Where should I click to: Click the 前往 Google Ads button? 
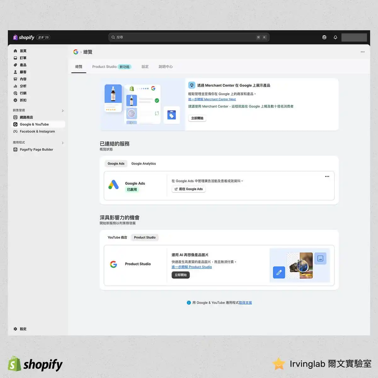189,189
